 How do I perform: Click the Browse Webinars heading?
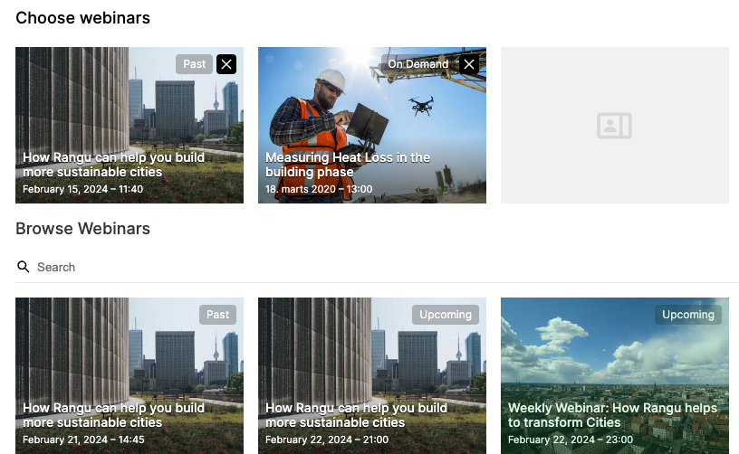click(x=83, y=229)
